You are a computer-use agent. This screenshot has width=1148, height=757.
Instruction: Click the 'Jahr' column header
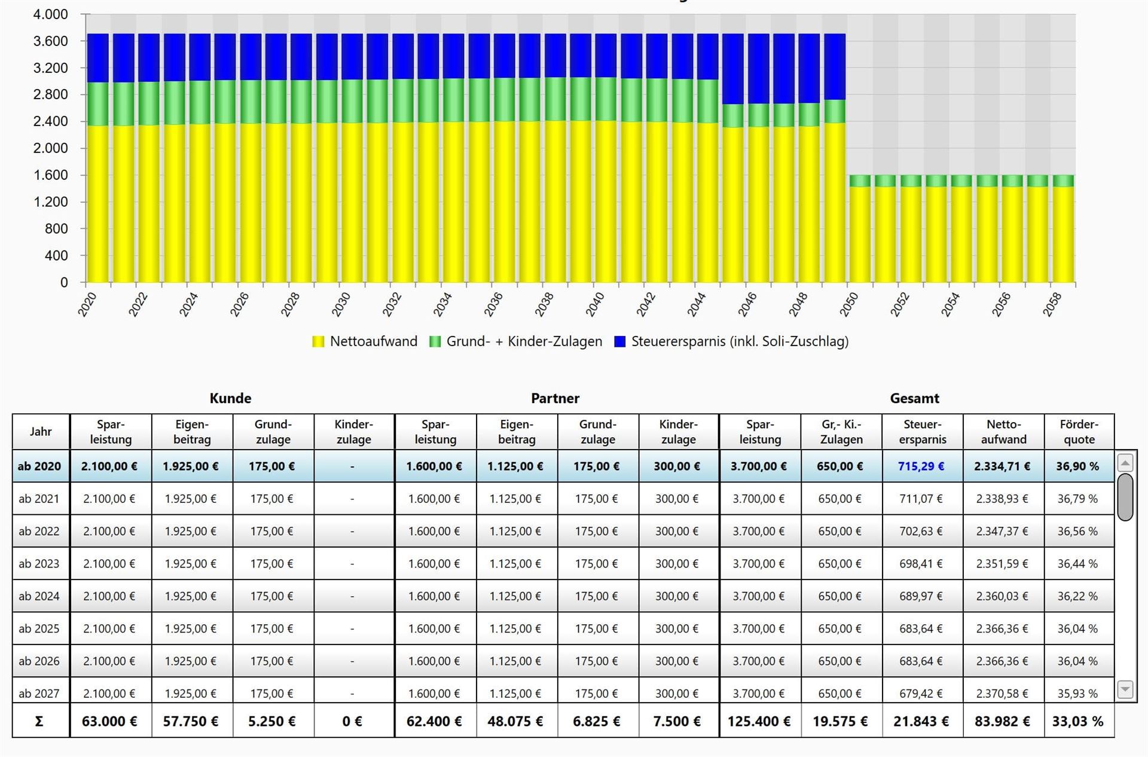41,431
